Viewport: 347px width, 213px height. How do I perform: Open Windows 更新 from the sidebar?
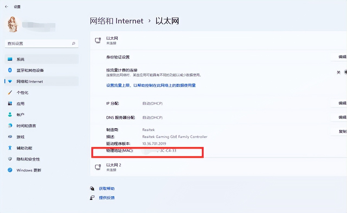coord(29,170)
